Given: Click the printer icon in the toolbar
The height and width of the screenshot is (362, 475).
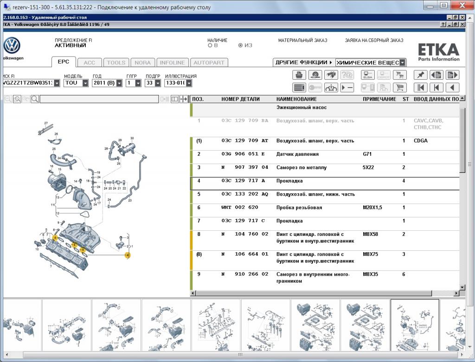Looking at the screenshot, I should [x=299, y=75].
